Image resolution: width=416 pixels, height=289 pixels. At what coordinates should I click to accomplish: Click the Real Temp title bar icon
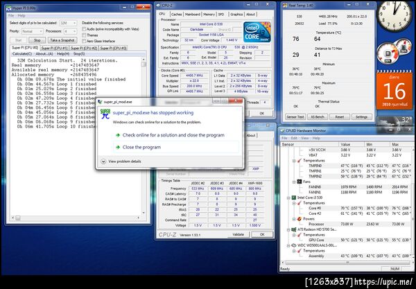pos(285,6)
